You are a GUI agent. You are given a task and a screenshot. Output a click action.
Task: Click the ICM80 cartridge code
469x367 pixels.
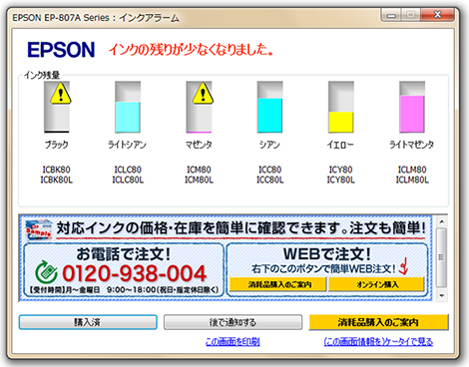tap(199, 170)
